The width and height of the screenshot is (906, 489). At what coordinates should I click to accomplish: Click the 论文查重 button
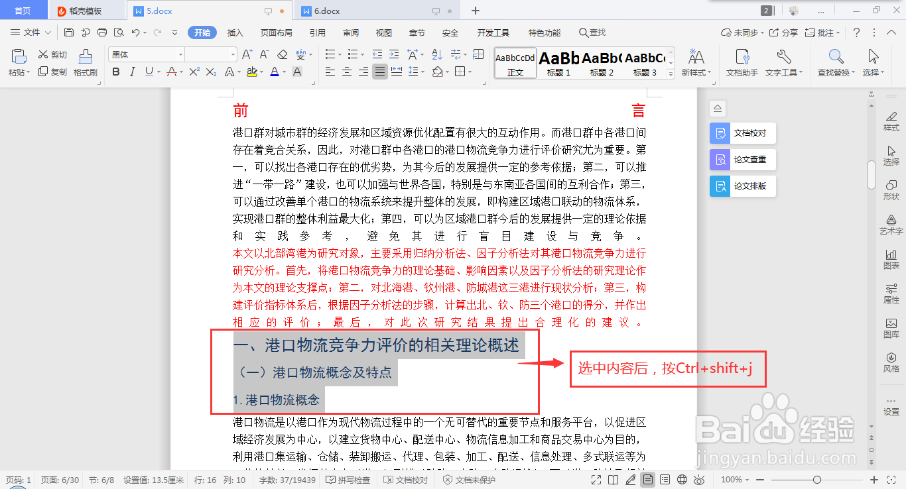(x=742, y=159)
